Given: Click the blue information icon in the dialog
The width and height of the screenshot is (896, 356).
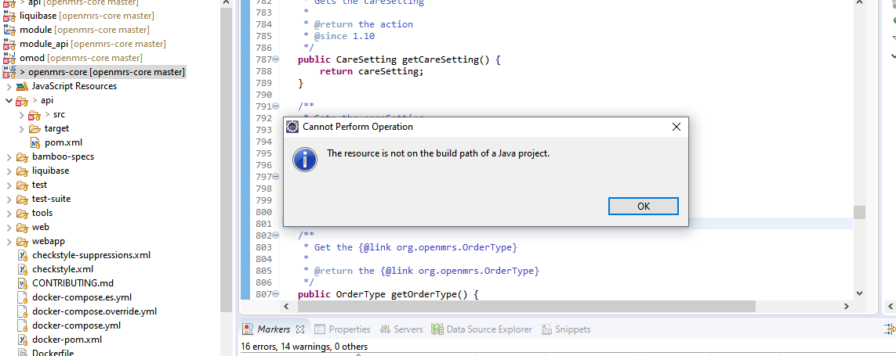Looking at the screenshot, I should click(x=304, y=159).
